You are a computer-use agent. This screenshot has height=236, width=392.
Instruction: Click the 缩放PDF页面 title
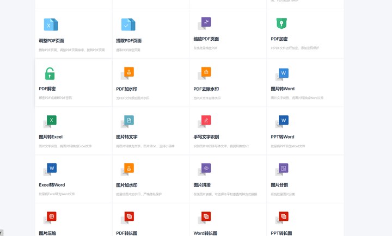[x=206, y=39]
